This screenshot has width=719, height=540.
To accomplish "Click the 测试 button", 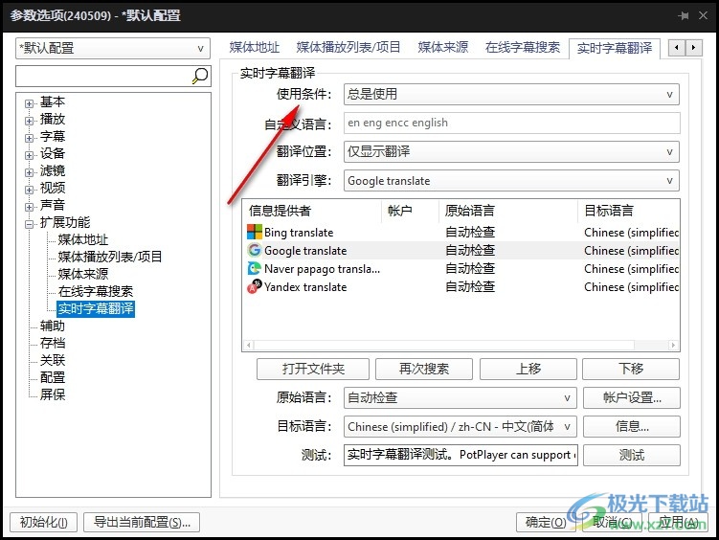I will click(x=632, y=455).
